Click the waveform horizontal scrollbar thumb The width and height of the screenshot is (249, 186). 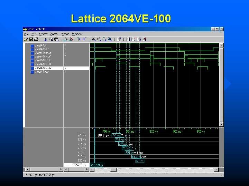113,170
